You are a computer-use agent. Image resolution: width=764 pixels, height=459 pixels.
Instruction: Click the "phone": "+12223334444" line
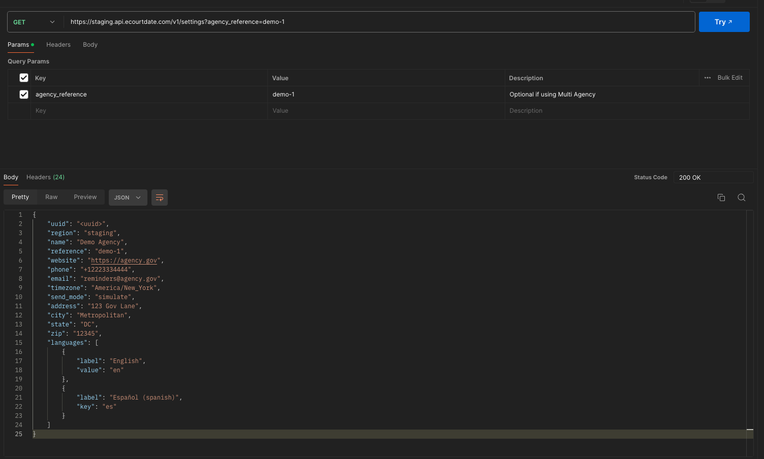click(91, 270)
